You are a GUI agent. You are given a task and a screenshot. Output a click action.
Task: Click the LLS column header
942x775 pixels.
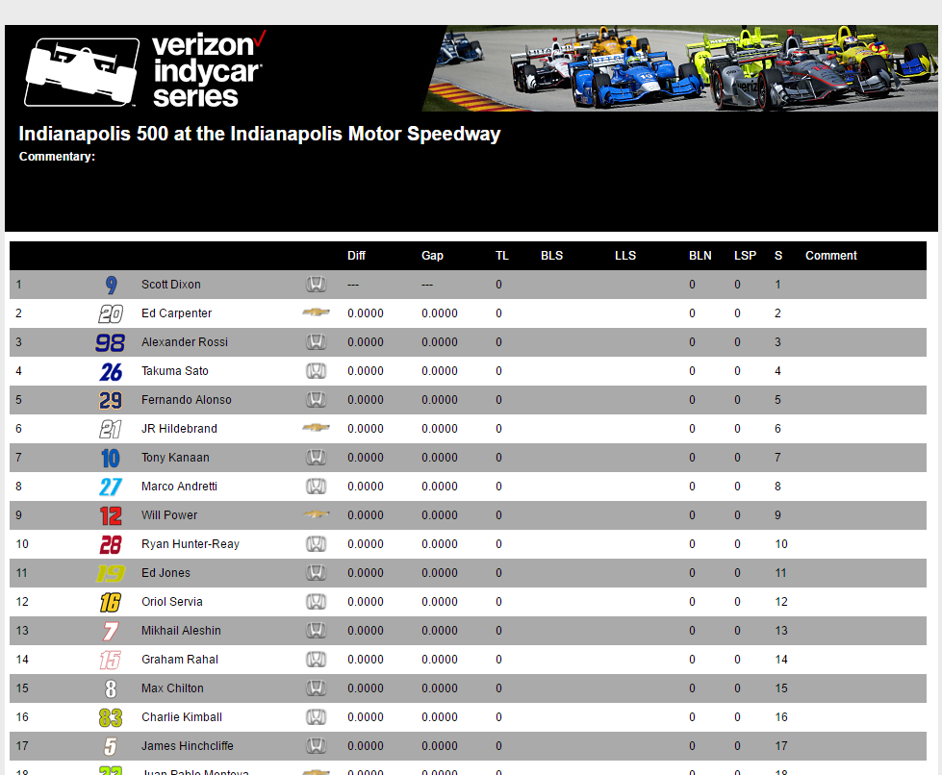click(625, 256)
